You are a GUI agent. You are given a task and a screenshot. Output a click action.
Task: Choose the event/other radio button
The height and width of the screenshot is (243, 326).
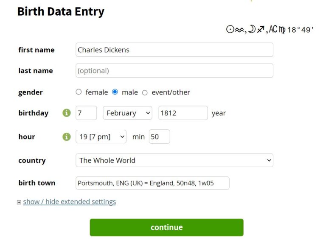pos(145,92)
